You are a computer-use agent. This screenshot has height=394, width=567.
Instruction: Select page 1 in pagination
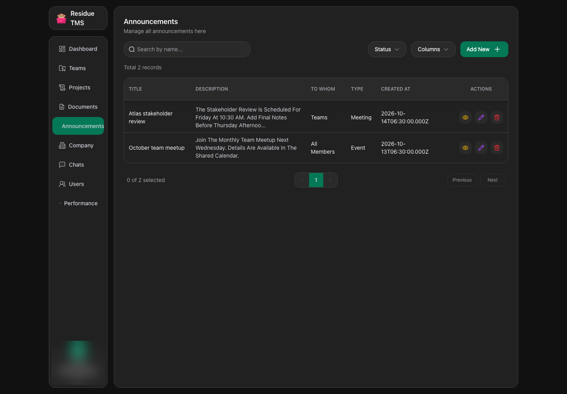(x=316, y=180)
